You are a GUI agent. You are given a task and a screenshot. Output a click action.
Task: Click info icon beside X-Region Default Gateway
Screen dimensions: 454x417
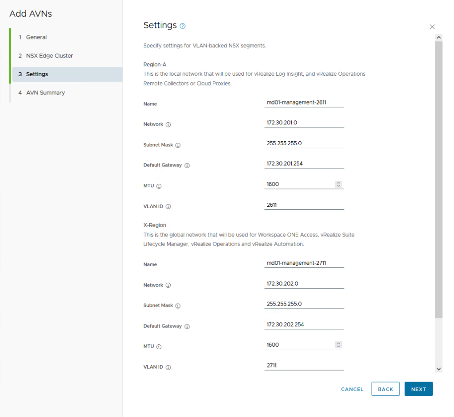[187, 327]
